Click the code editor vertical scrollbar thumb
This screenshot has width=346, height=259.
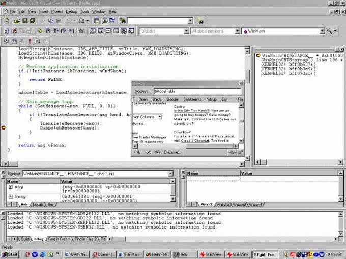click(248, 76)
